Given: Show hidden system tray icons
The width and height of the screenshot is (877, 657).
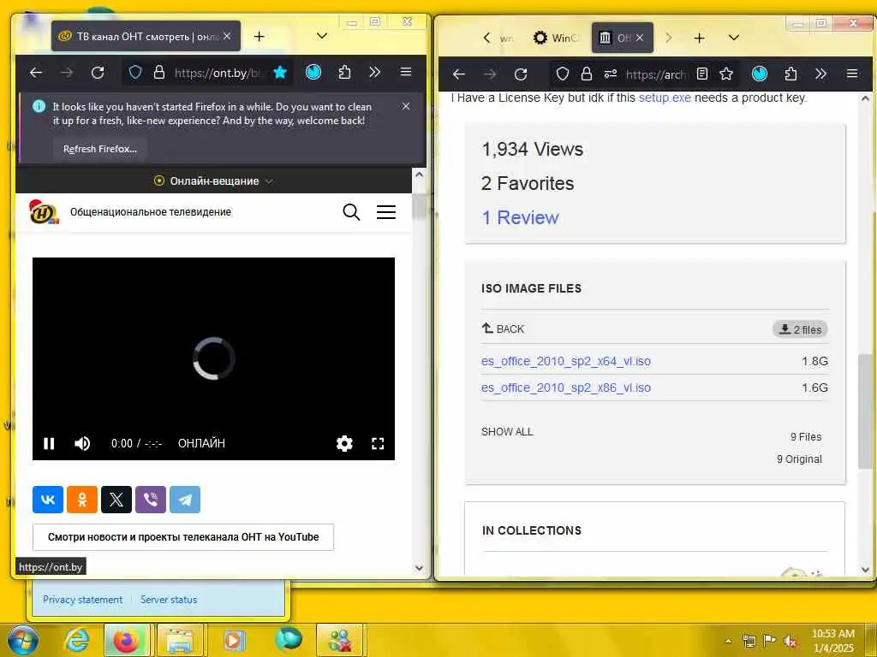Looking at the screenshot, I should click(728, 641).
